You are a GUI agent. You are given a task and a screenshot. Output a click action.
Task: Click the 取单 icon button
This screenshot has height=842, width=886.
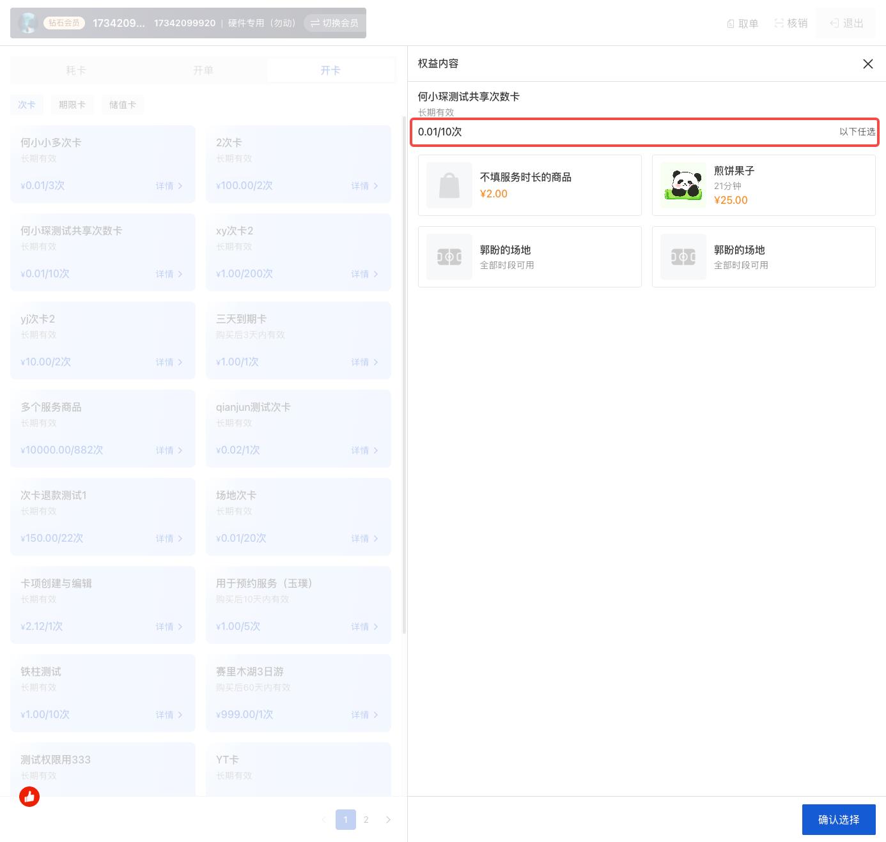pos(742,24)
